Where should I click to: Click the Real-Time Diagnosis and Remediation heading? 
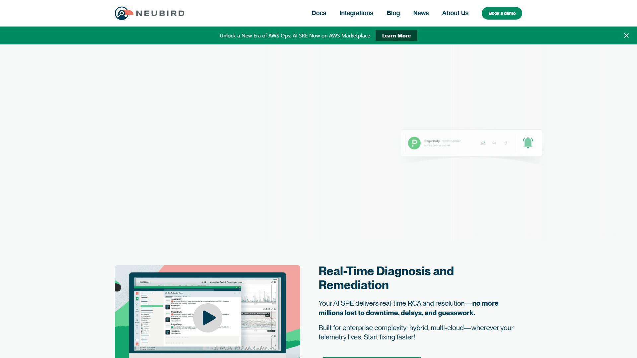click(x=386, y=278)
